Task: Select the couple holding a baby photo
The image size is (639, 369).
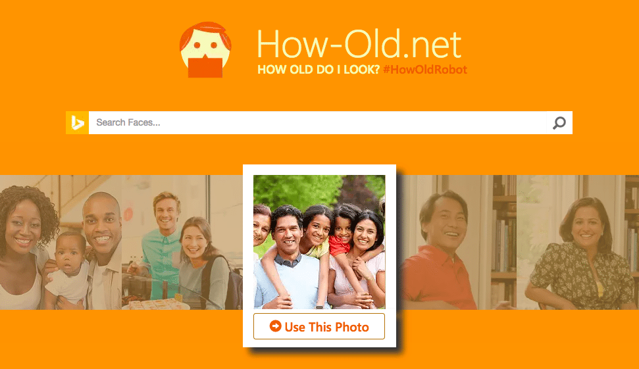Action: click(61, 242)
